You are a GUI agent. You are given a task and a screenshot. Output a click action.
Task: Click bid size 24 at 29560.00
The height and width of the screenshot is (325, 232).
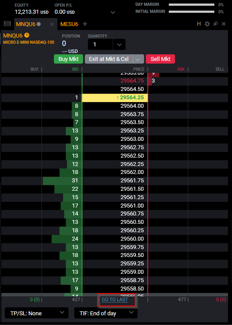75,239
